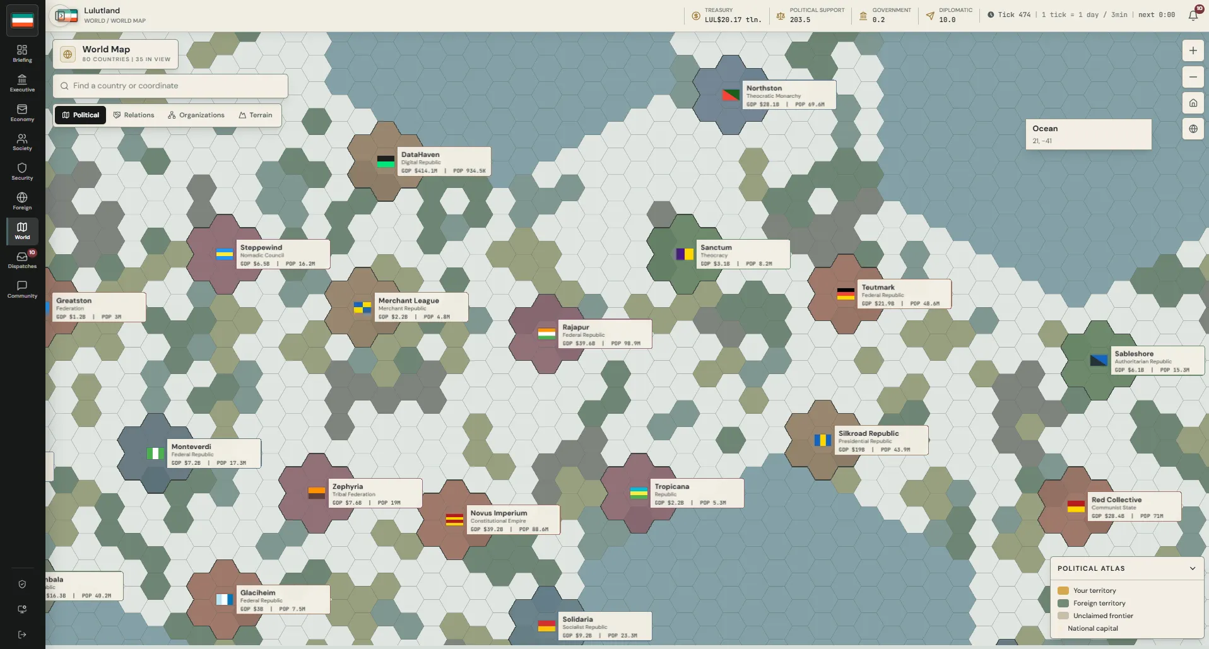1209x649 pixels.
Task: Open the Monteverdi country label
Action: pyautogui.click(x=214, y=453)
